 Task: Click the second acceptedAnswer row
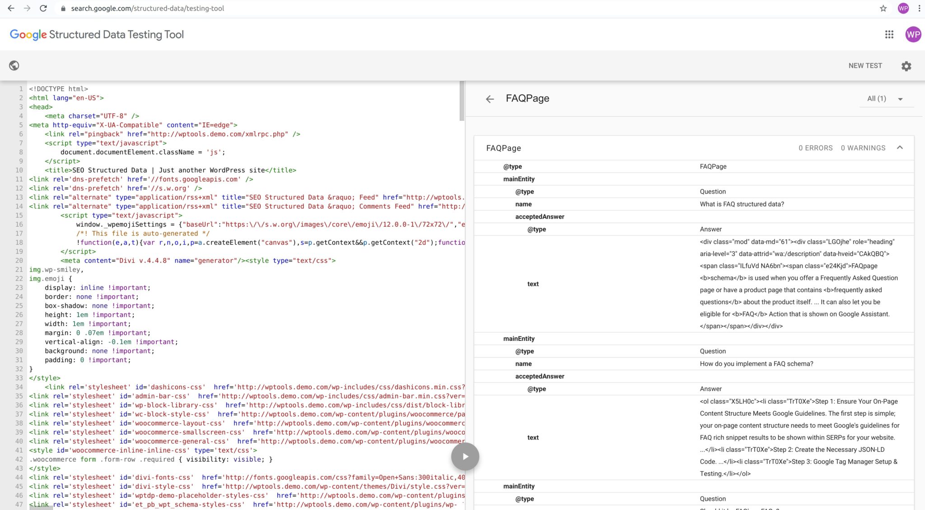tap(694, 376)
